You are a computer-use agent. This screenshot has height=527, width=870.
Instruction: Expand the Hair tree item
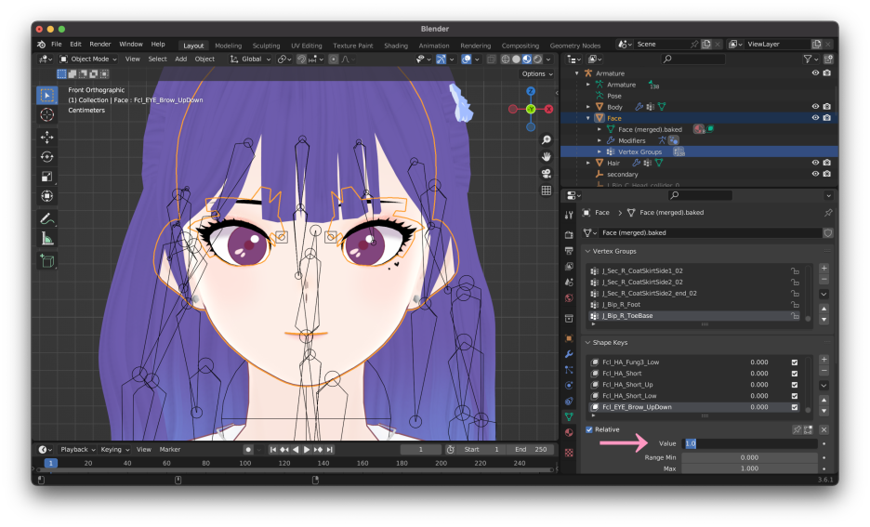[588, 163]
